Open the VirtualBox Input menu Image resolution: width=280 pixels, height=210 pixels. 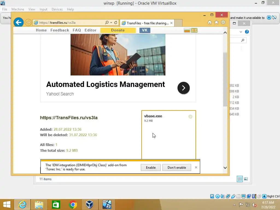(43, 9)
